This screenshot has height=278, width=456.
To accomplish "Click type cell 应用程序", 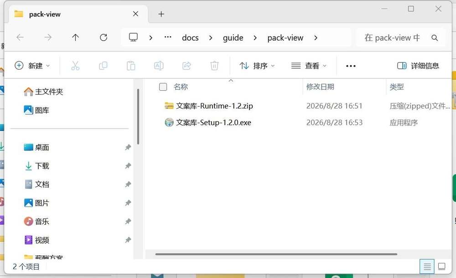I will pos(404,123).
